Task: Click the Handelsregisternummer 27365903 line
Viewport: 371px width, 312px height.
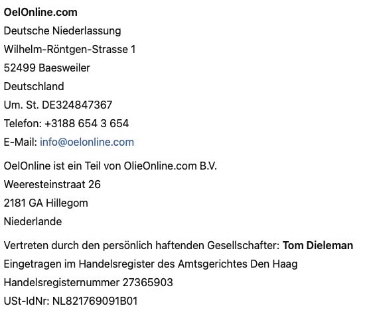Action: pos(88,282)
